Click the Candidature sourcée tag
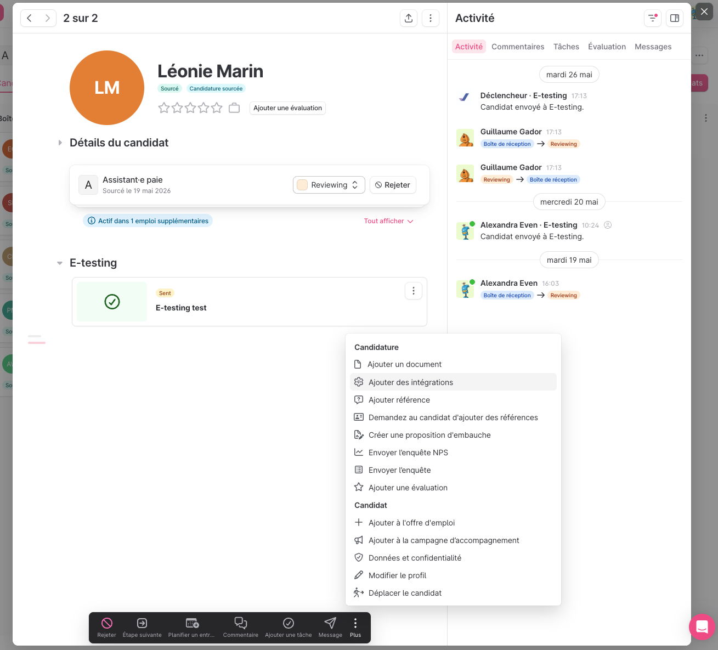This screenshot has height=650, width=718. click(x=216, y=89)
